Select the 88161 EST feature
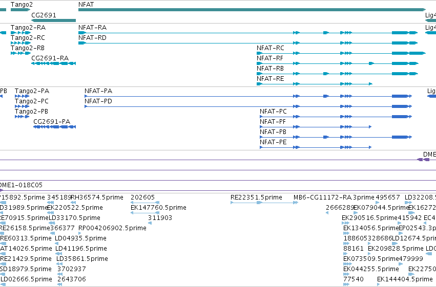Screen dimensions: 436x287 (345, 254)
